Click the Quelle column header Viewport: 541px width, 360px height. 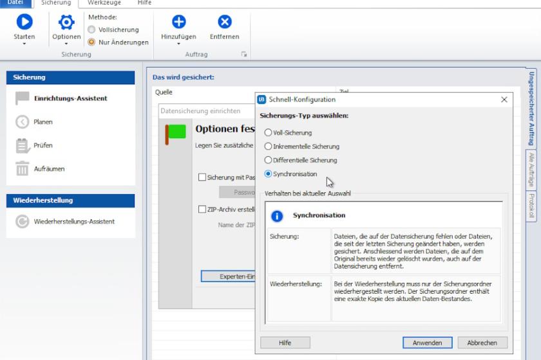[164, 92]
